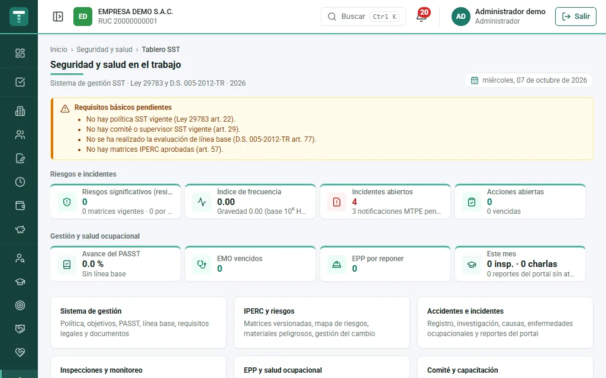Open the Avance del PASST card
Screen dimensions: 606x378
115,264
